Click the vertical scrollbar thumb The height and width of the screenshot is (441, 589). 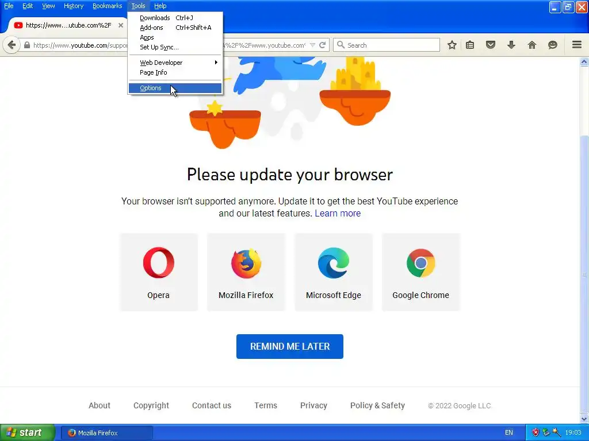pyautogui.click(x=584, y=274)
